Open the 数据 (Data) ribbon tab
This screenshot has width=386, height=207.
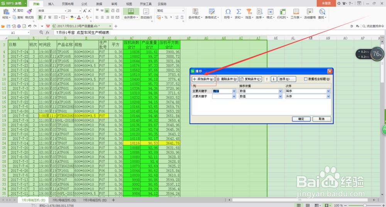click(x=99, y=4)
